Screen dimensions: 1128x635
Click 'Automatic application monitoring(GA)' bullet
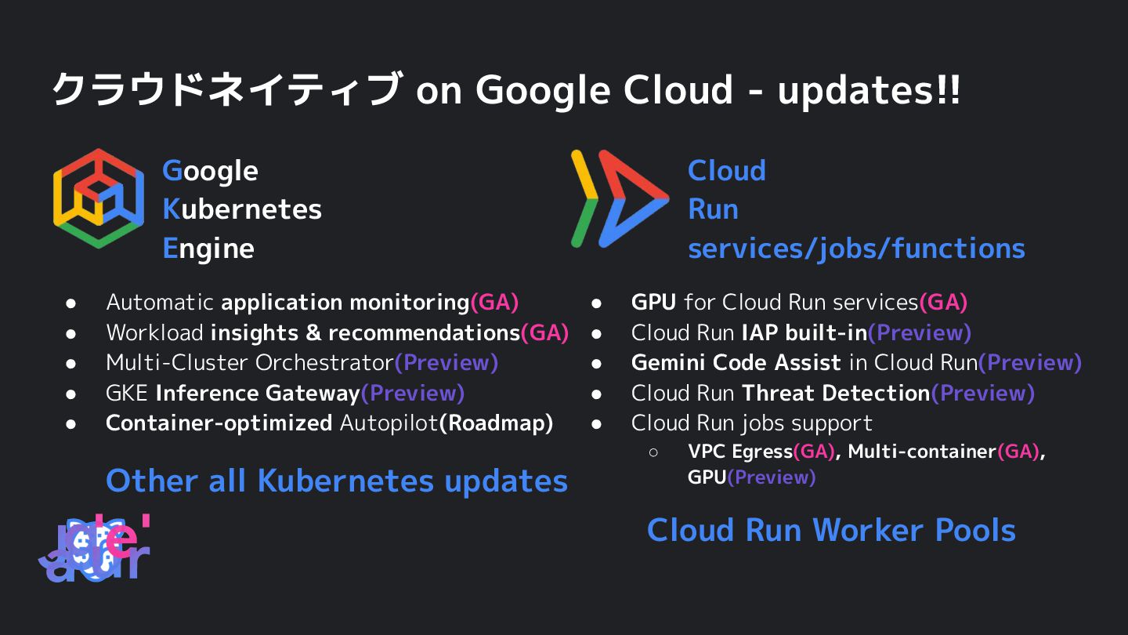(313, 303)
